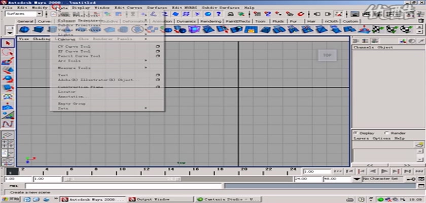Viewport: 426px width, 203px height.
Task: Select the Display radio button
Action: 356,133
